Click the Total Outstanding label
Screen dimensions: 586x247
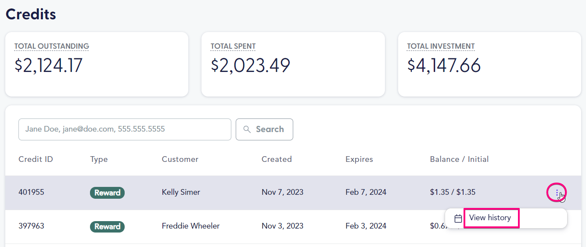[x=52, y=46]
